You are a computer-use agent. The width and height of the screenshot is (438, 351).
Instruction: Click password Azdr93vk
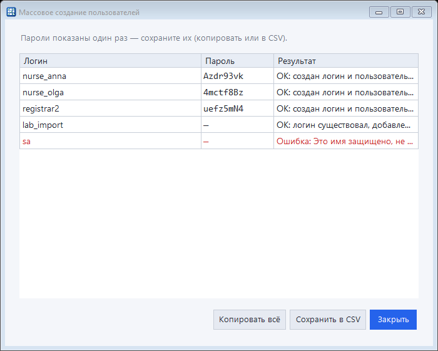237,76
